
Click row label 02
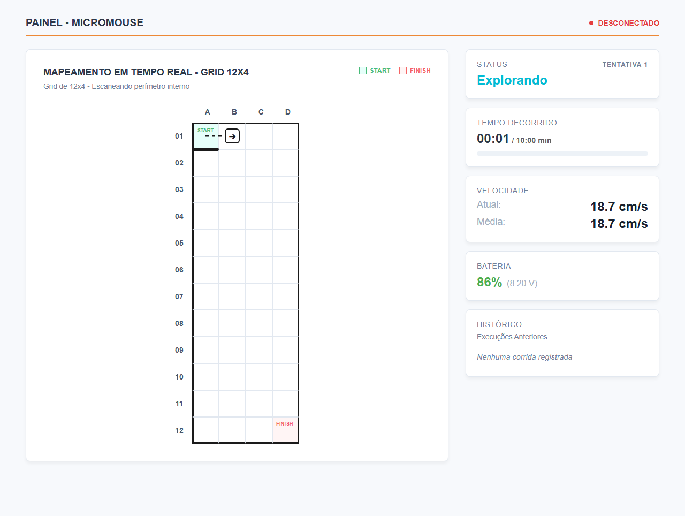(179, 163)
